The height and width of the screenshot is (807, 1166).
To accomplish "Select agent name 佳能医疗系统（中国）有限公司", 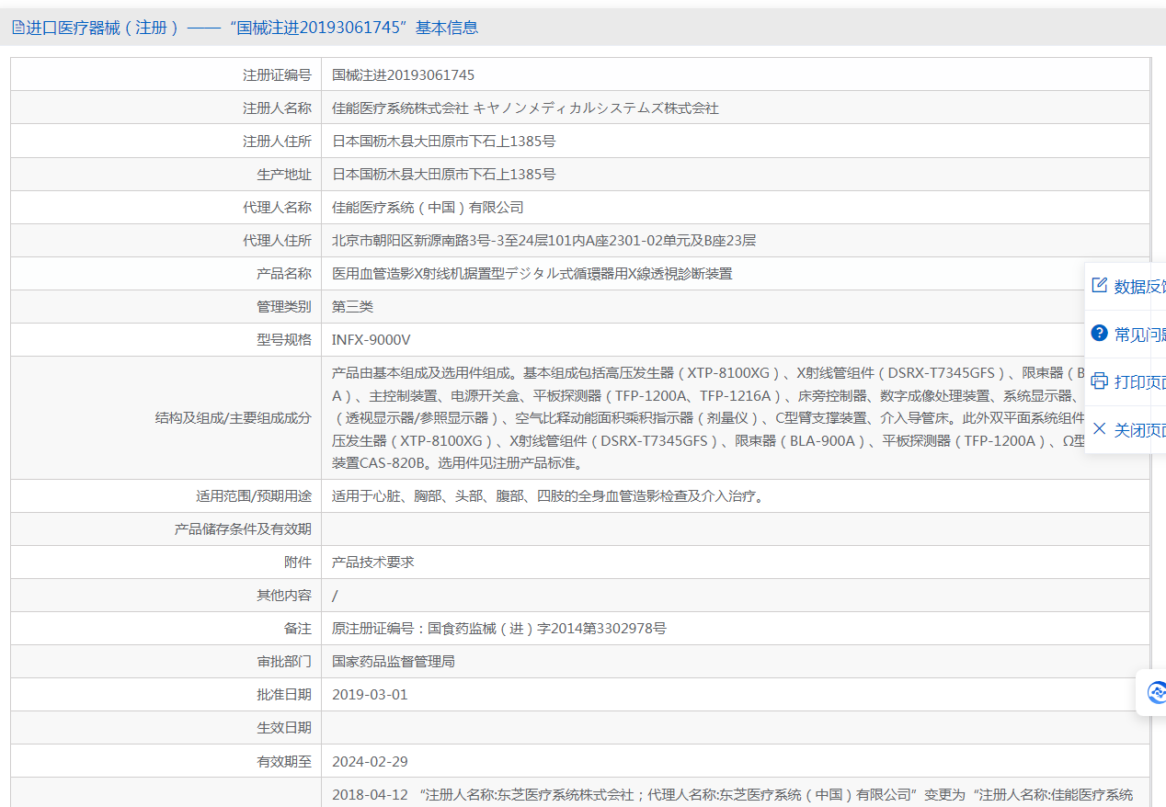I will pyautogui.click(x=428, y=207).
